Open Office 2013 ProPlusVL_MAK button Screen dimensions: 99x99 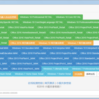21,58
